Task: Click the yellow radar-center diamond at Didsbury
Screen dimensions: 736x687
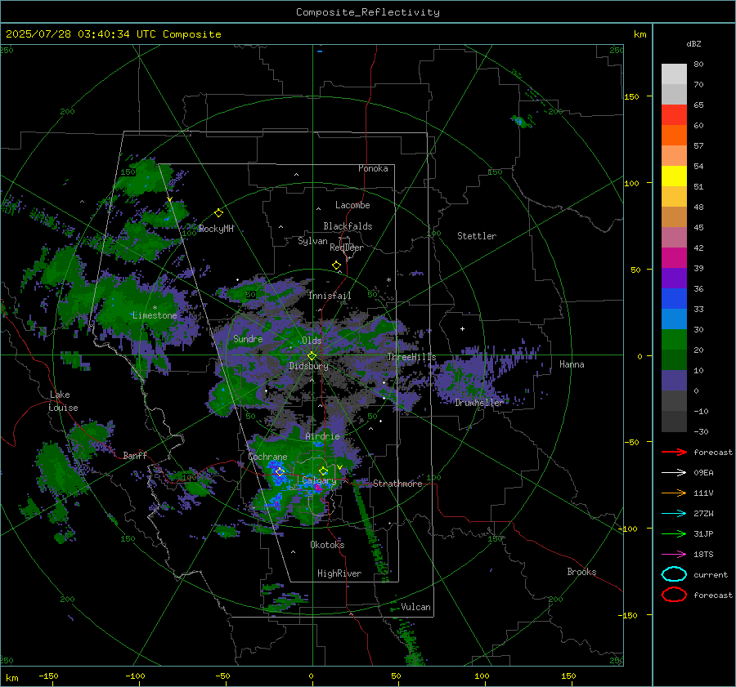Action: [x=312, y=356]
